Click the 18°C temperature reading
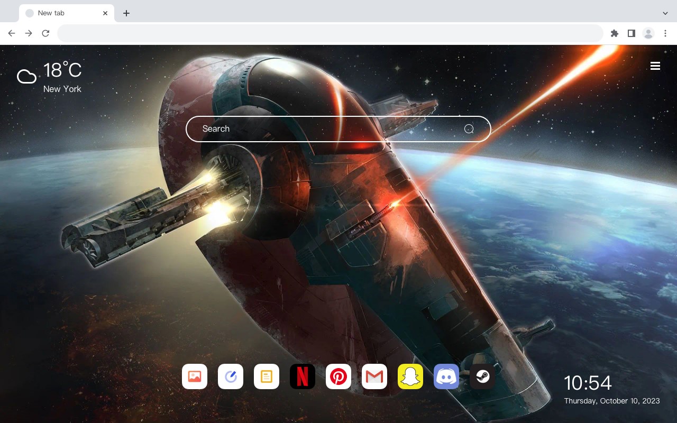Screen dimensions: 677x423 tap(62, 70)
